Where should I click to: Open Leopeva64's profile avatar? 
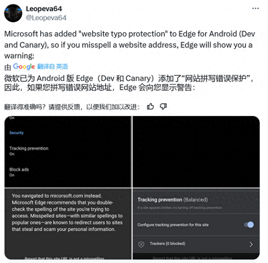13,13
